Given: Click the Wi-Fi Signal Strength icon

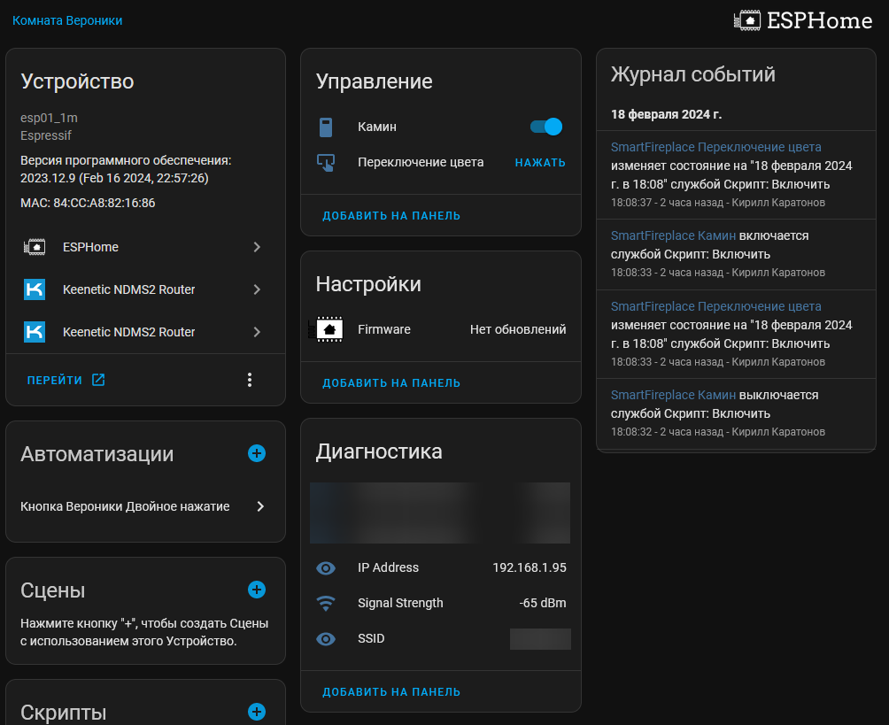Looking at the screenshot, I should (326, 604).
